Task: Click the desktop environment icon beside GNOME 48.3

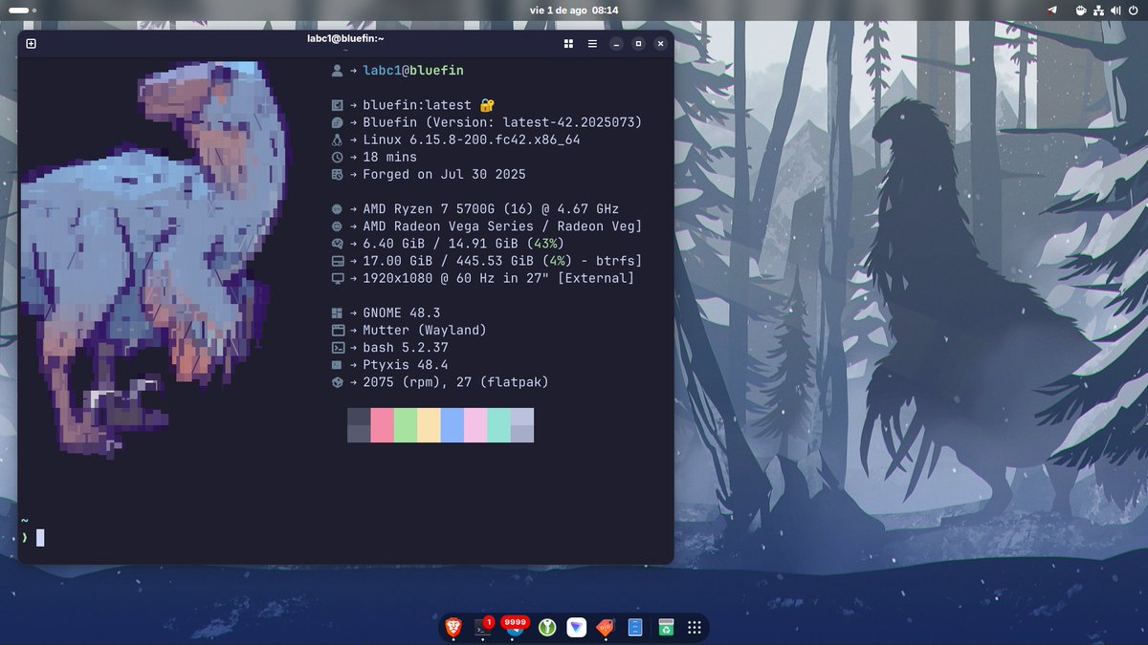Action: click(337, 312)
